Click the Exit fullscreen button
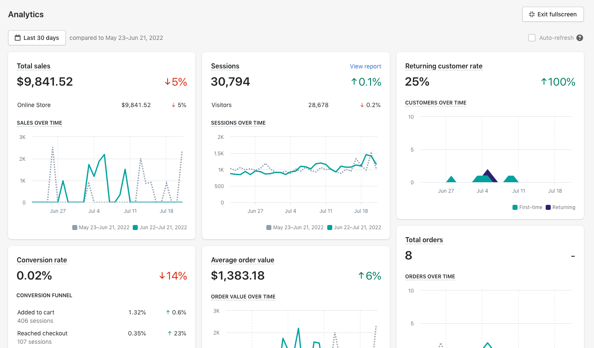This screenshot has width=594, height=348. click(553, 14)
